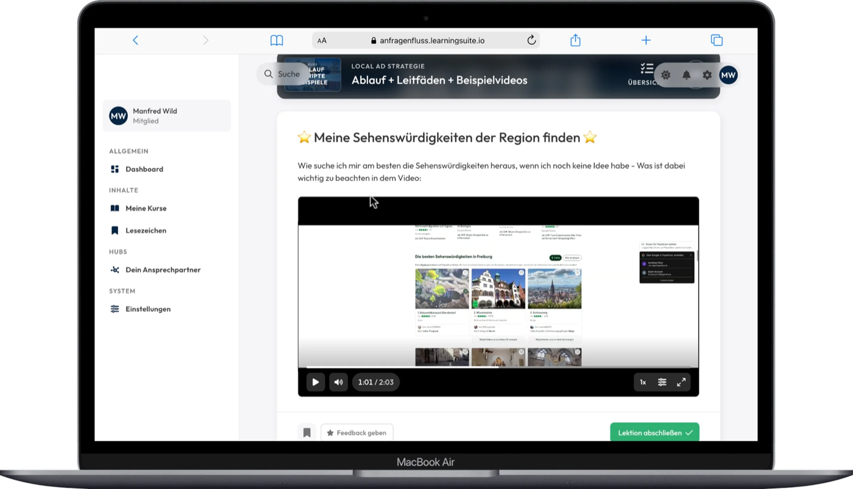Click the Suche search field
This screenshot has height=489, width=853.
pos(283,74)
